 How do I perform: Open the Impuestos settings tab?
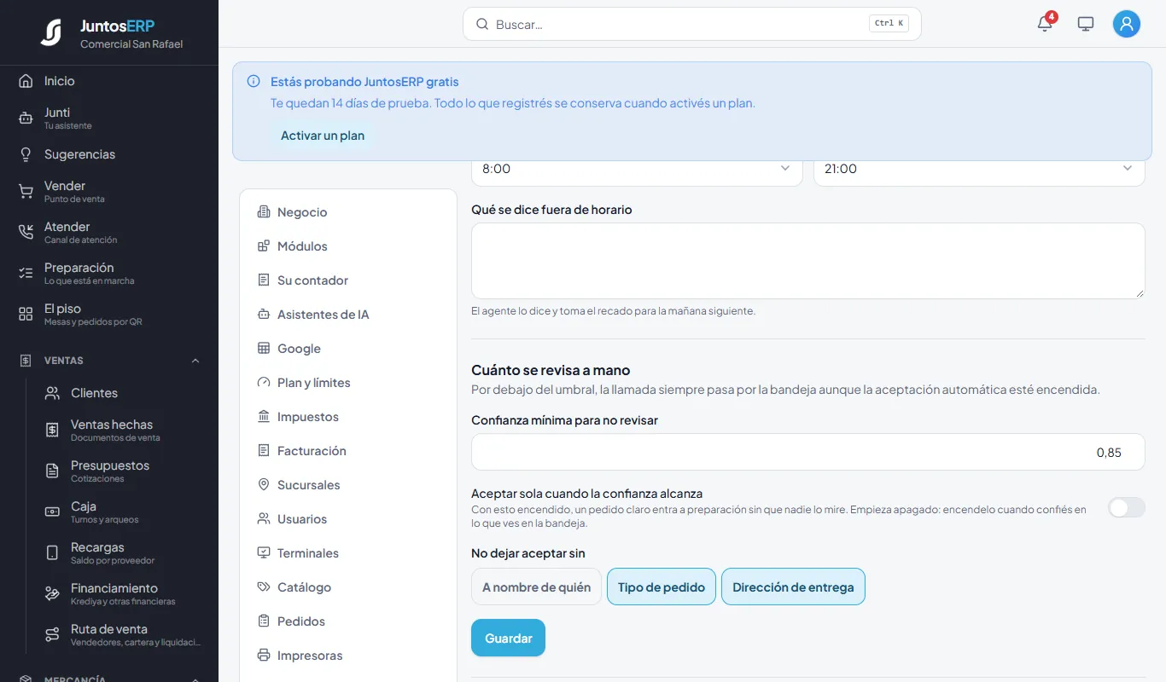[x=348, y=417]
